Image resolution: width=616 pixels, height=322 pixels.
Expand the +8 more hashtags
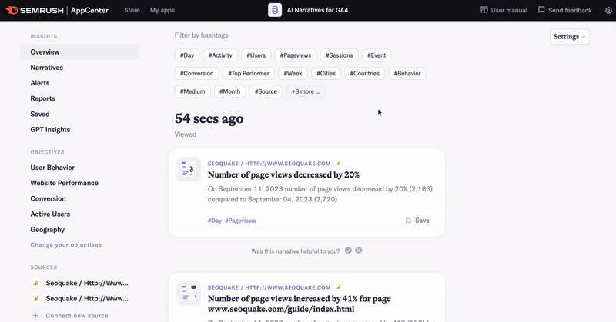[306, 91]
